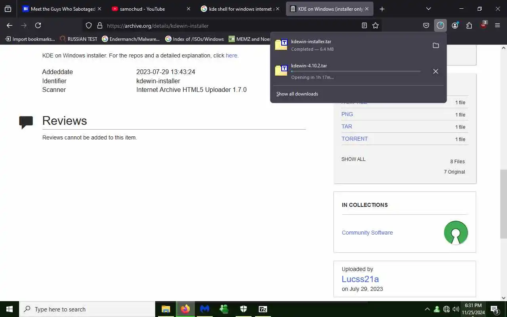Viewport: 507px width, 317px height.
Task: Bookmark this page with star icon
Action: (375, 25)
